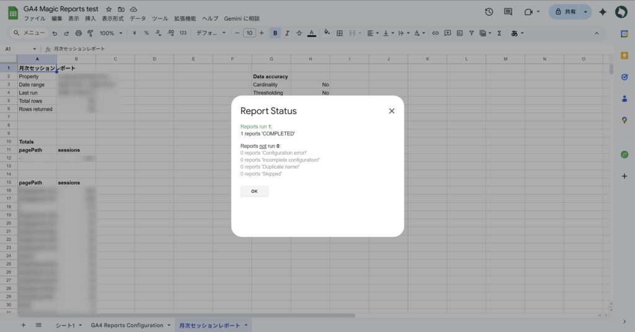This screenshot has width=635, height=332.
Task: Open all sheets list icon
Action: tap(38, 325)
